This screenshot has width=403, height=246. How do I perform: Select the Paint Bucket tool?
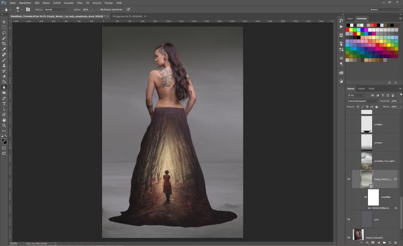(x=4, y=82)
